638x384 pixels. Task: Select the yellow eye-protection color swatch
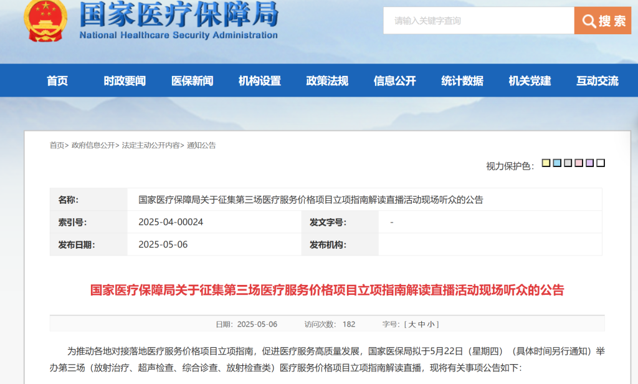[x=546, y=163]
